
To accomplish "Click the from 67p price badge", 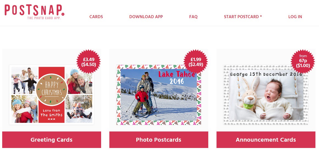I will pyautogui.click(x=303, y=62).
